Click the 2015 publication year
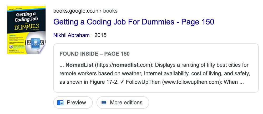 coord(100,35)
